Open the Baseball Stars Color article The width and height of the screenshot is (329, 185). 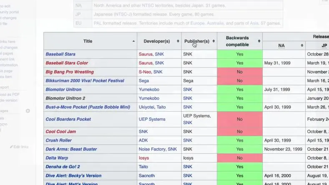tap(67, 63)
